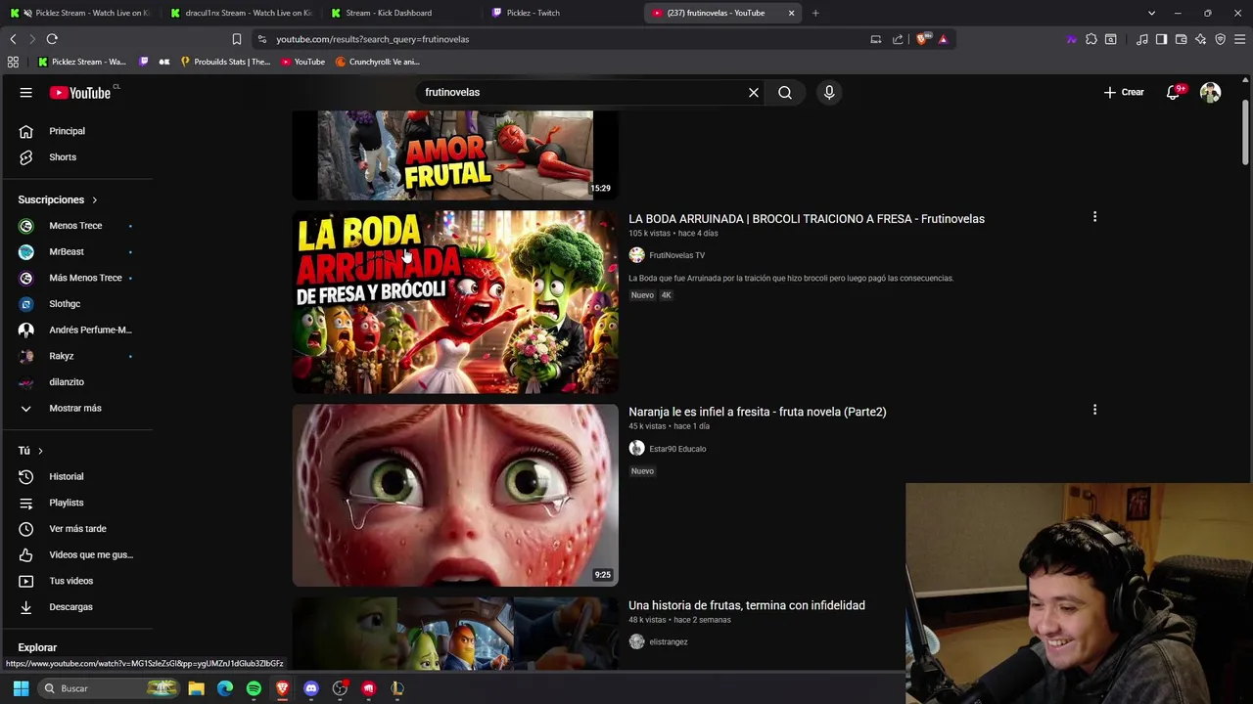Screen dimensions: 1253x704
Task: Click the address bar URL
Action: (x=372, y=39)
